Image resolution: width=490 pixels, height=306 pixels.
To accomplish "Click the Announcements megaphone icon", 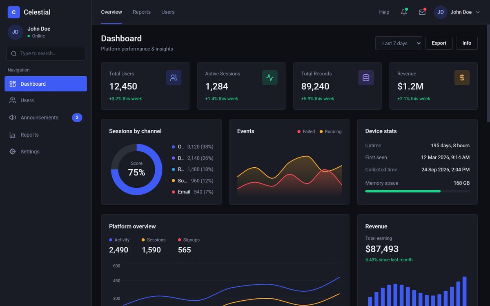I will (13, 118).
